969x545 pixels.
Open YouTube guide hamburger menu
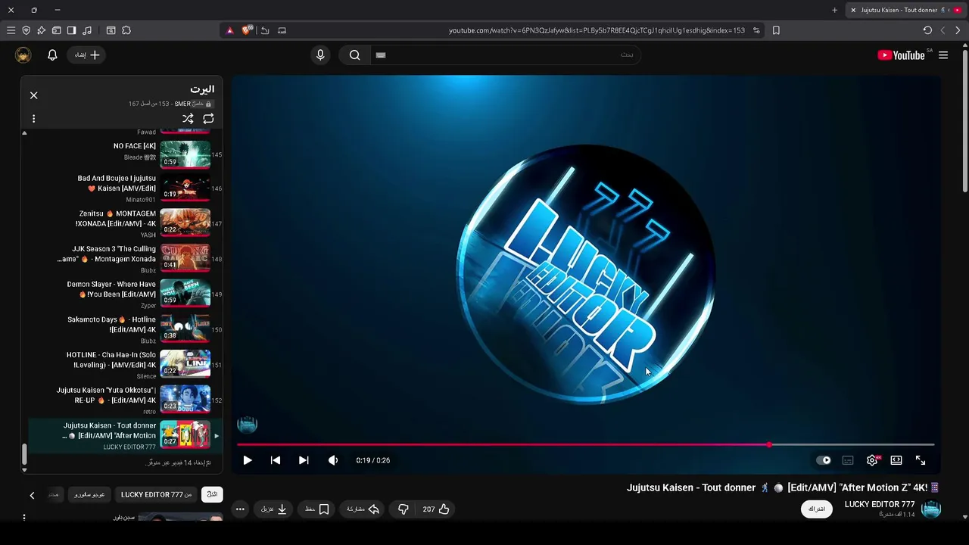(943, 54)
